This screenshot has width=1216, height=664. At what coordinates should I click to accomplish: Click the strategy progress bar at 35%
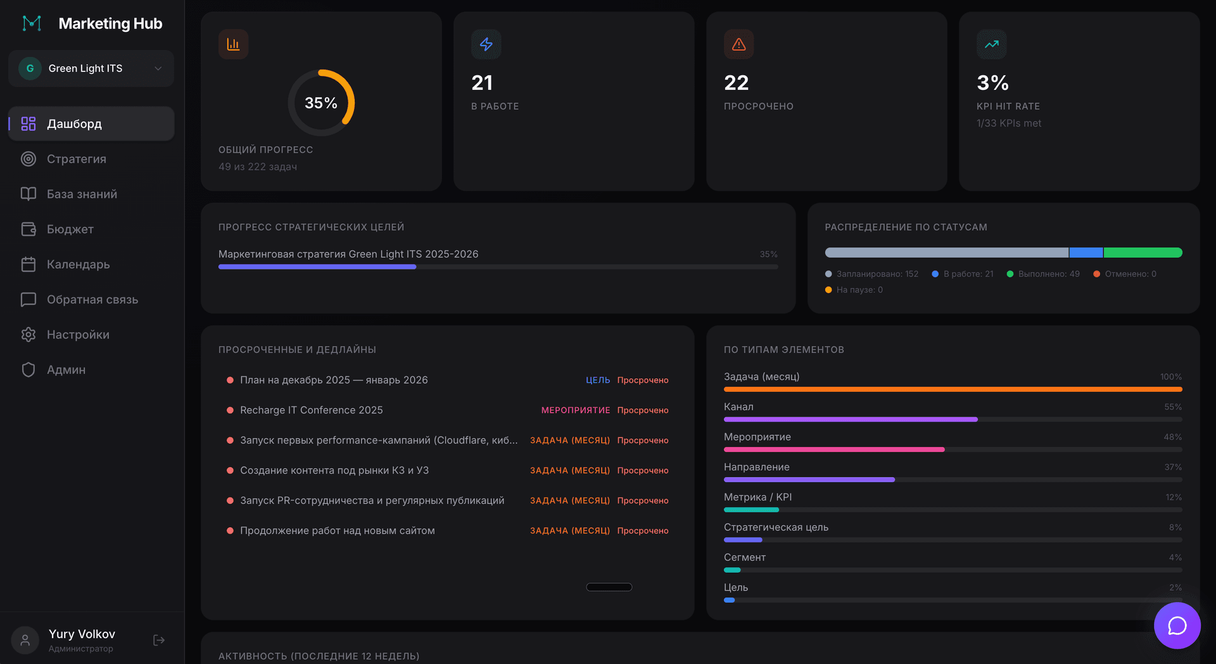click(x=498, y=267)
